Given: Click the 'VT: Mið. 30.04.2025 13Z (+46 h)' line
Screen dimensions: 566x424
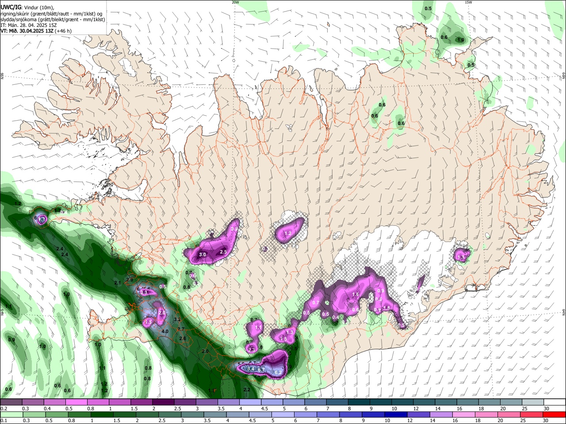Looking at the screenshot, I should click(x=36, y=31).
